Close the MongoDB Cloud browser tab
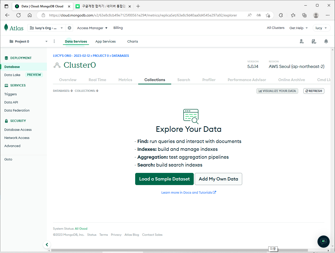 (x=69, y=6)
